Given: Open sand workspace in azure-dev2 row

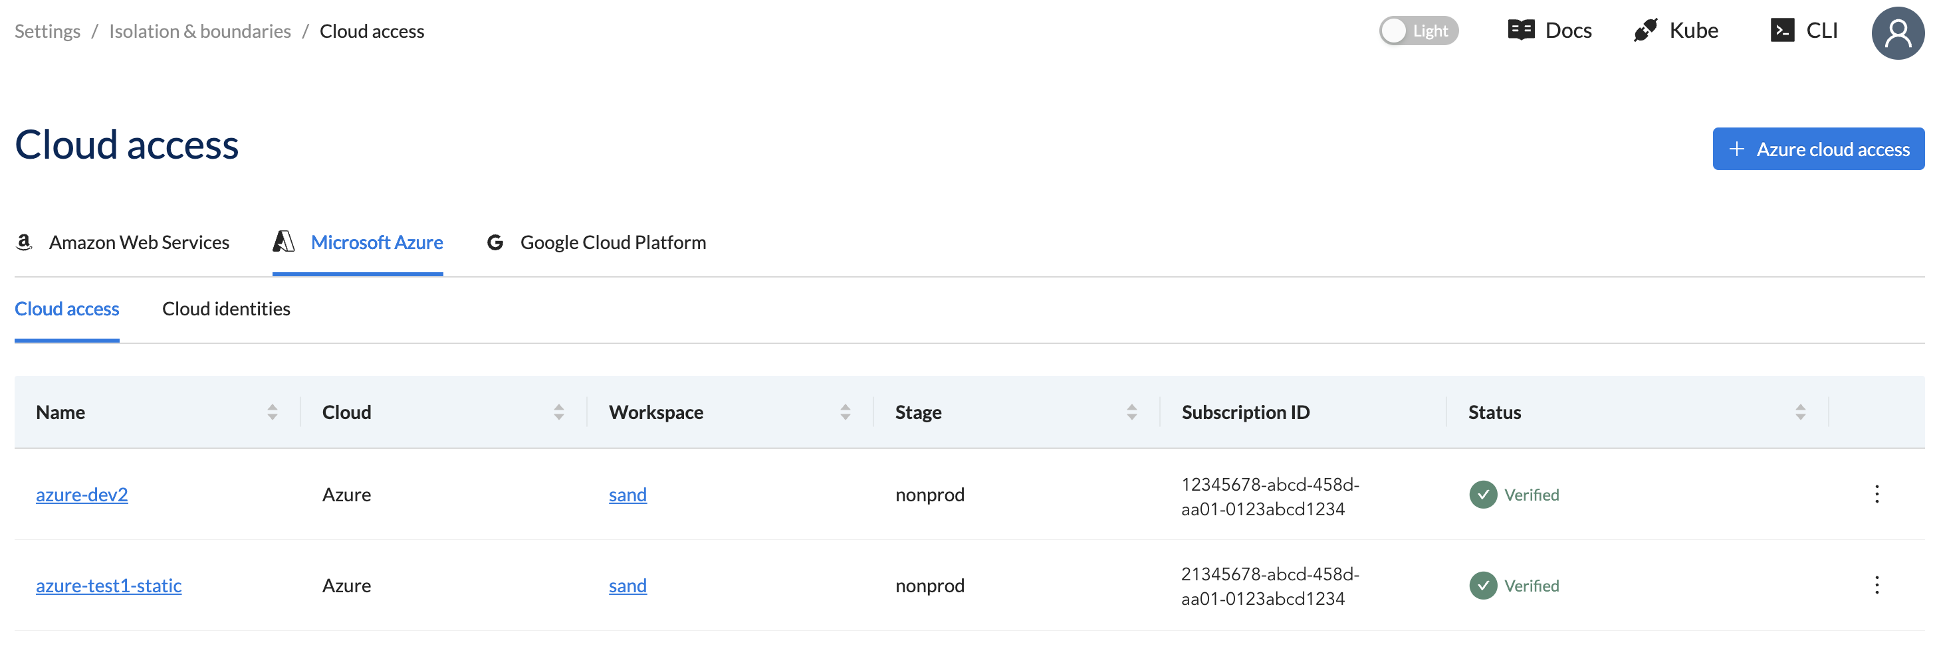Looking at the screenshot, I should coord(627,494).
